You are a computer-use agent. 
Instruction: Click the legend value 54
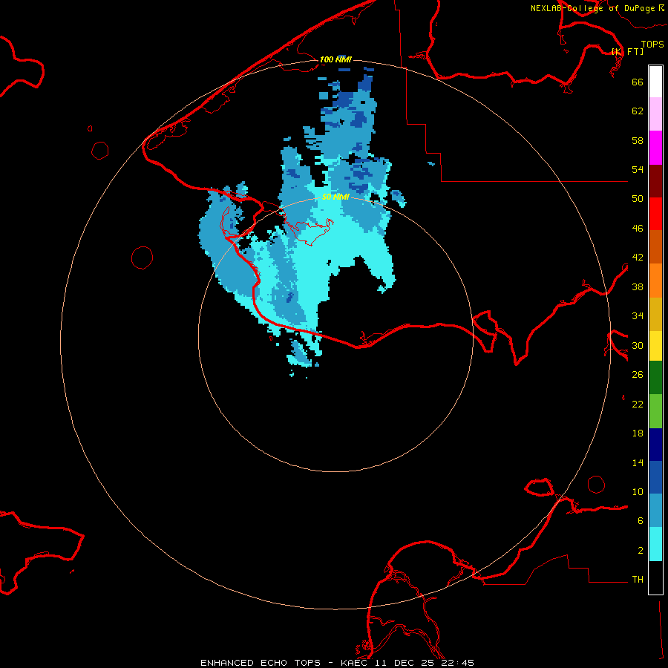click(x=638, y=169)
